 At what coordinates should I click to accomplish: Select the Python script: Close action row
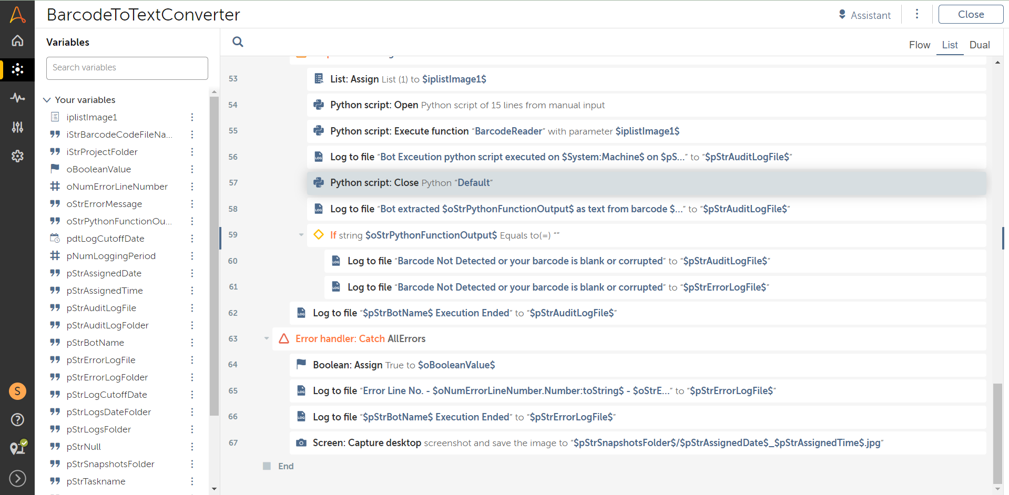(646, 183)
